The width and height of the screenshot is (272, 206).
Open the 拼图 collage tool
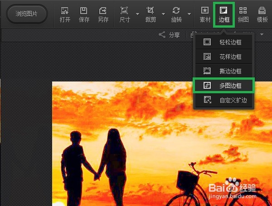pos(243,15)
